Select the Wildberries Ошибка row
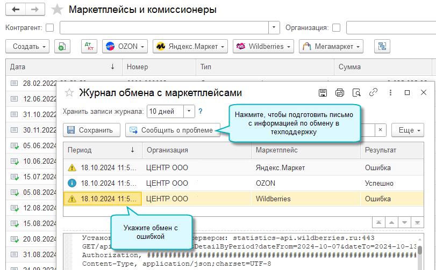The height and width of the screenshot is (270, 436). (x=244, y=199)
